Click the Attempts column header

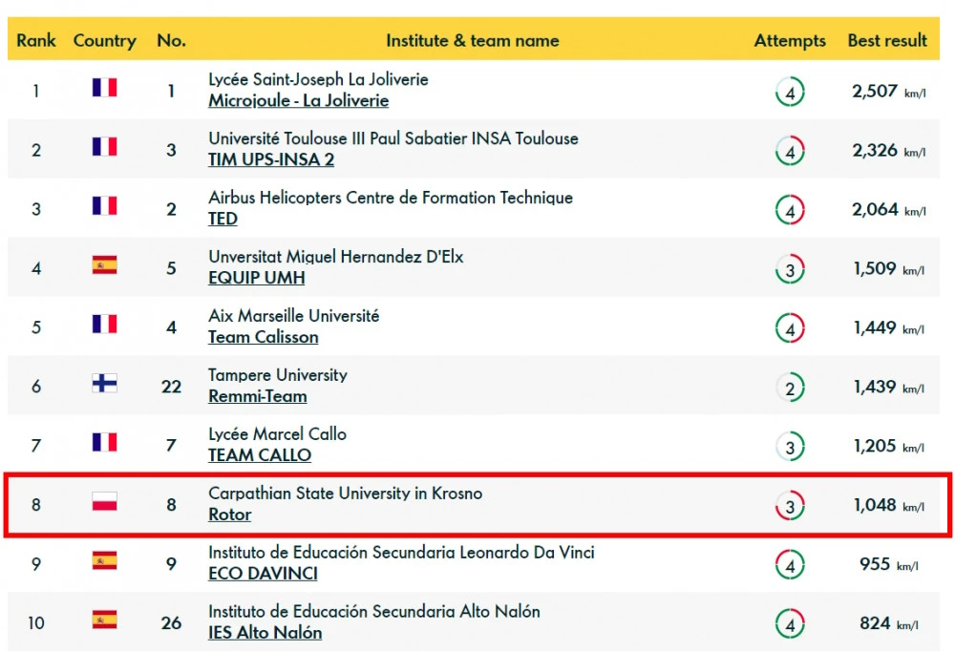(790, 40)
